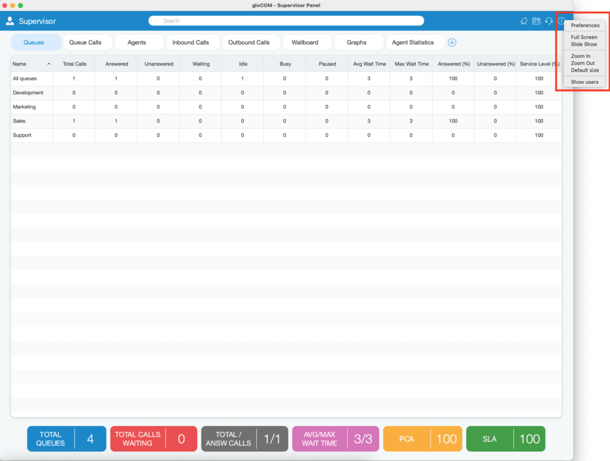Select Zoom In menu option

coord(580,56)
